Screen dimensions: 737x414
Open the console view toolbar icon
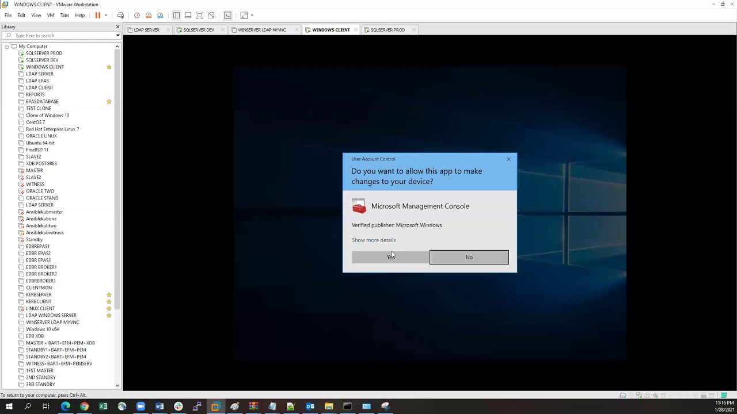pyautogui.click(x=227, y=15)
